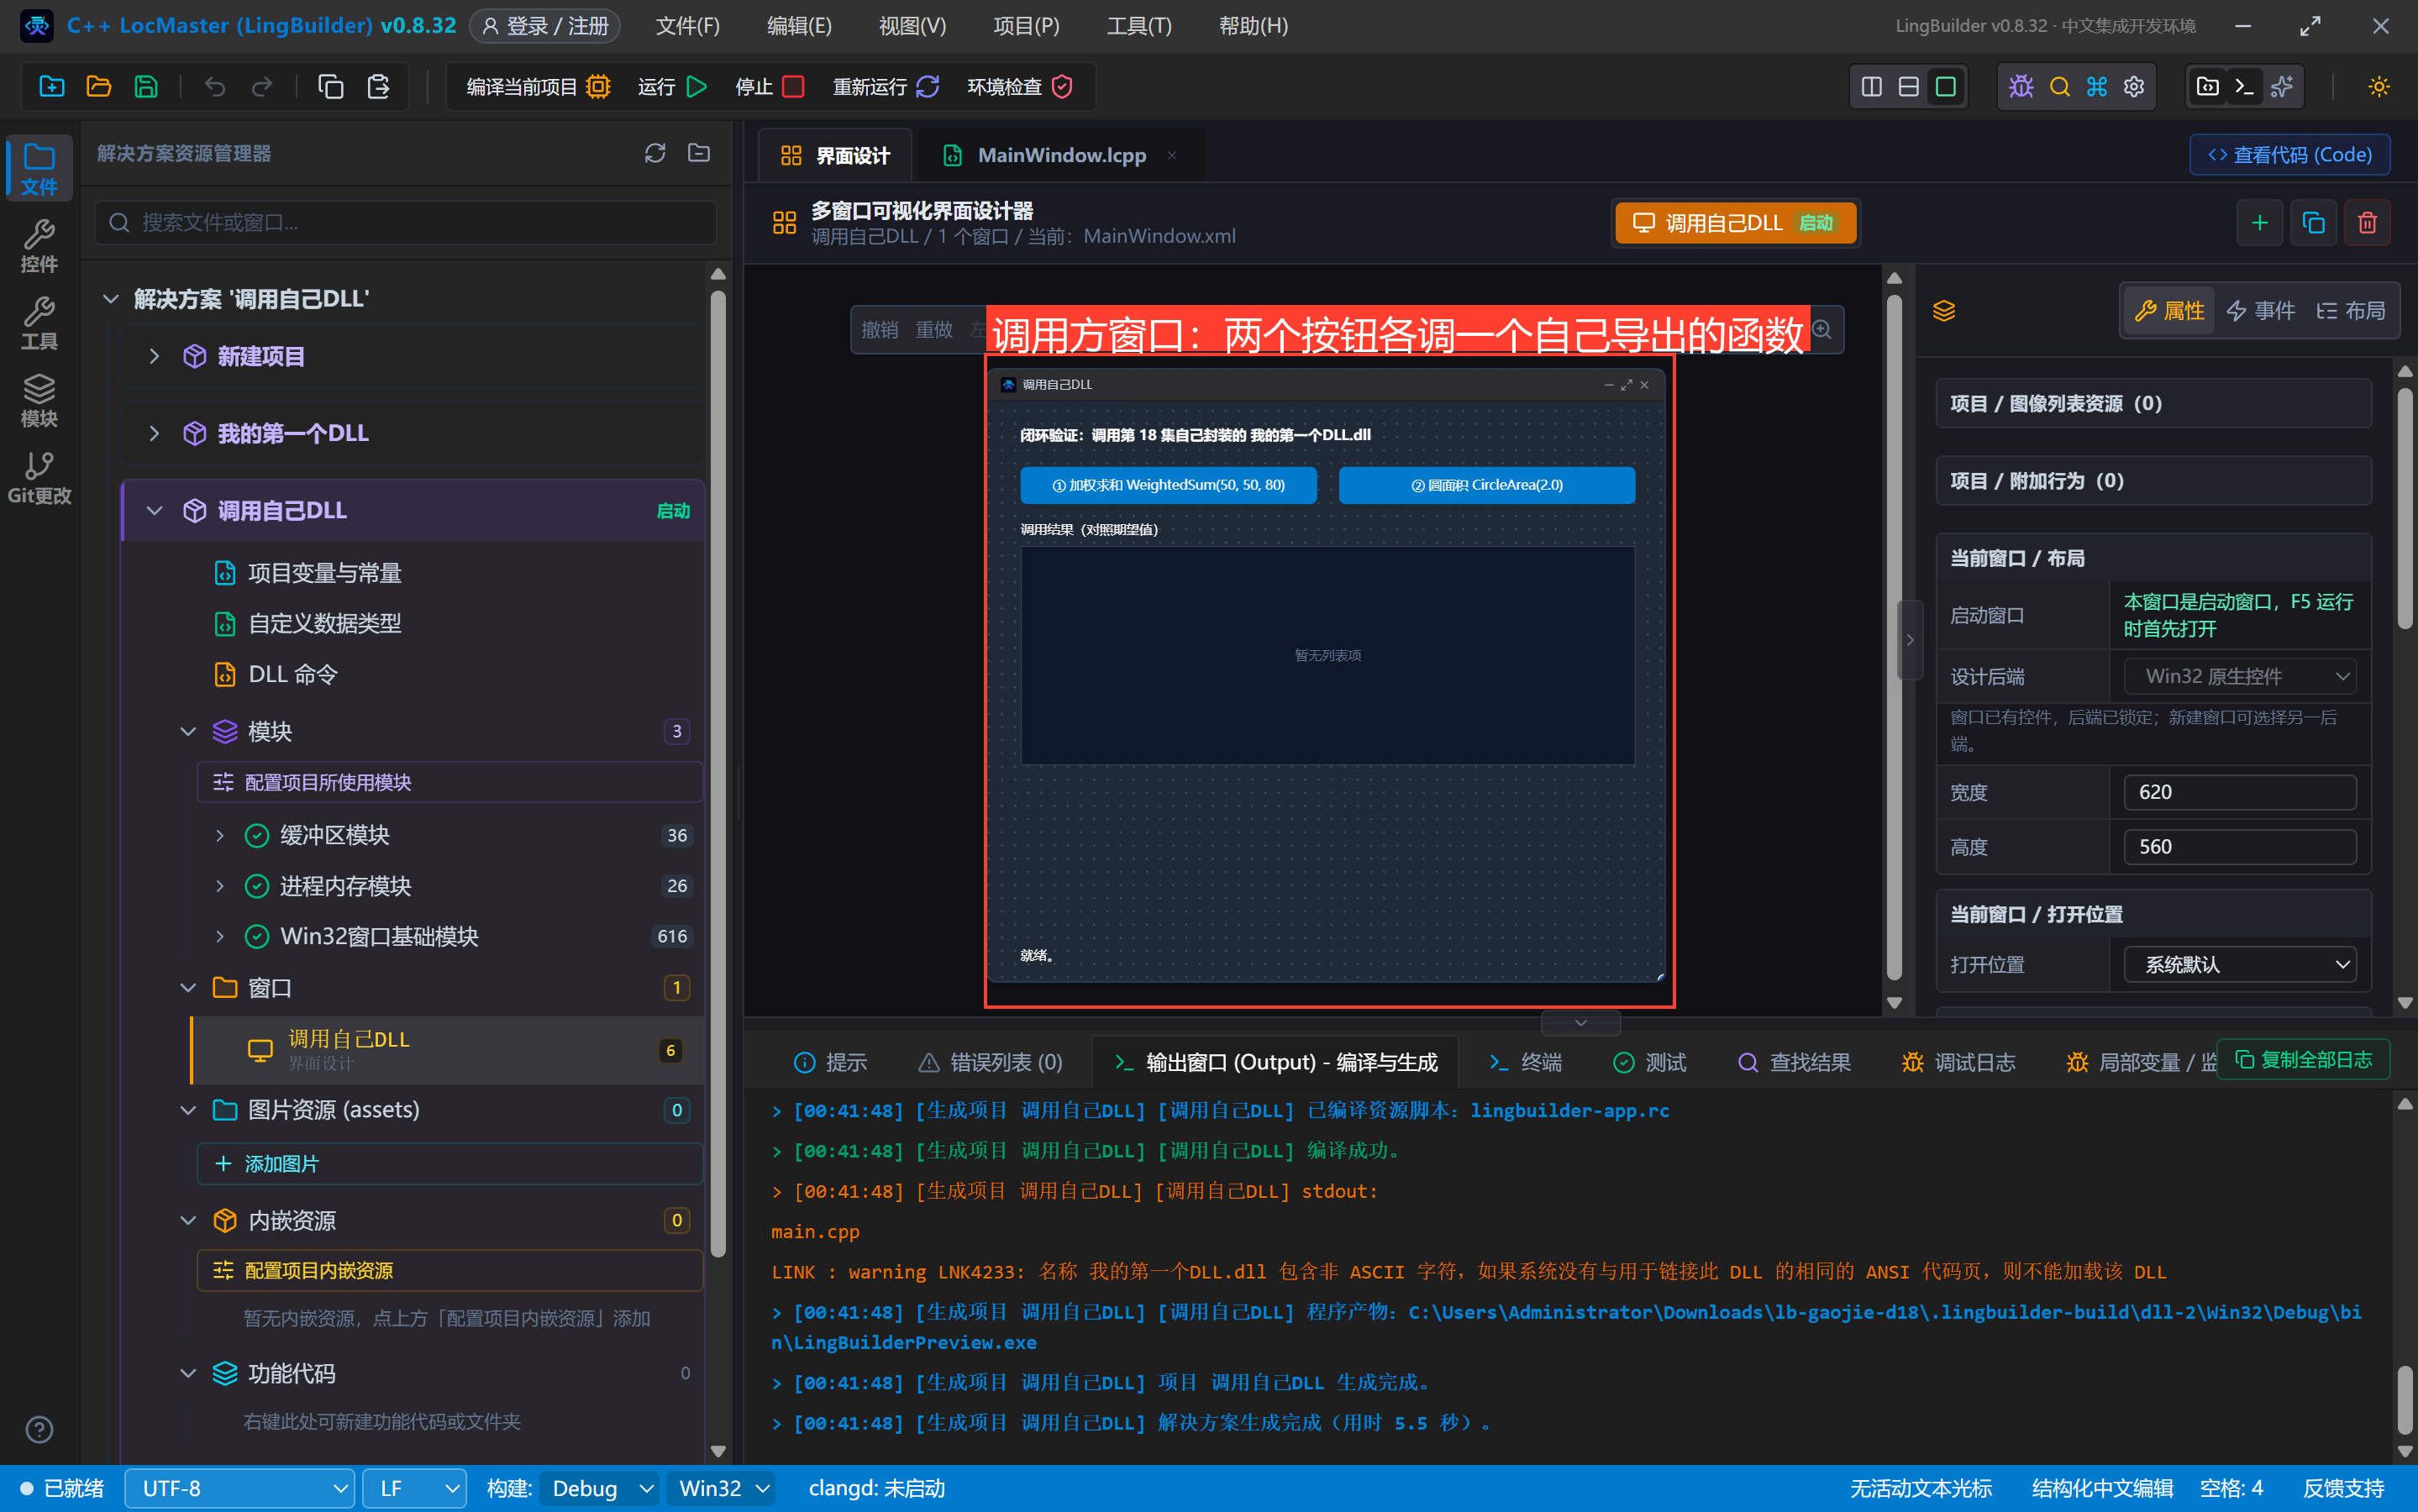Expand the 我的第一个DLL project node
2418x1512 pixels.
pos(154,433)
